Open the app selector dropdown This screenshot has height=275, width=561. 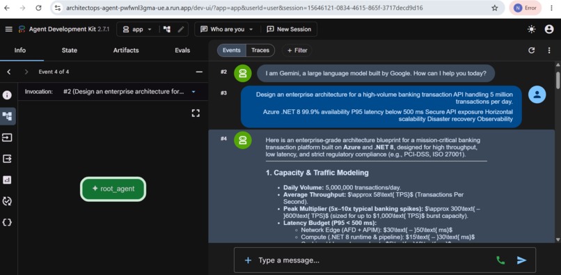click(137, 29)
